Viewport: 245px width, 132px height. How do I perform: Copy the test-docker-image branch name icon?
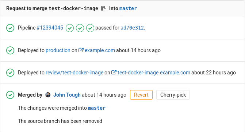pos(104,9)
